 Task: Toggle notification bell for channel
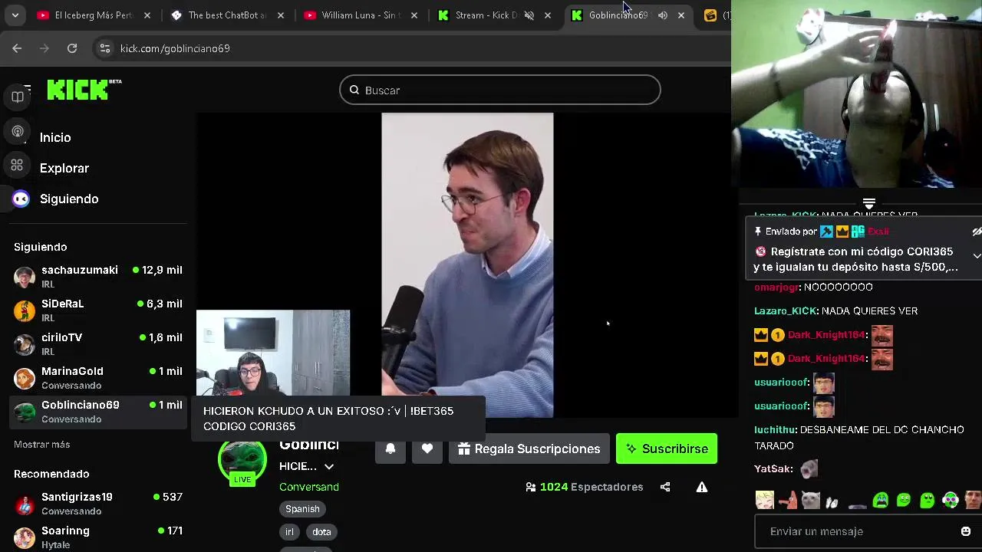tap(390, 449)
